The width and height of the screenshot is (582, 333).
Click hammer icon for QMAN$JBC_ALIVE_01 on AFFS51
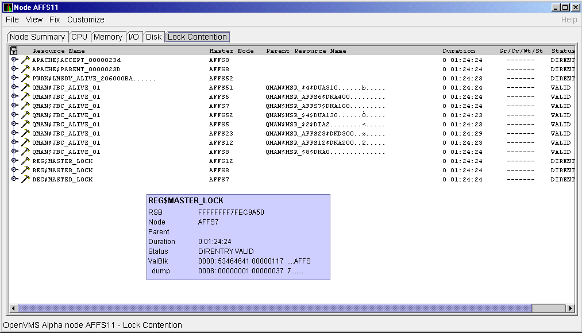25,87
